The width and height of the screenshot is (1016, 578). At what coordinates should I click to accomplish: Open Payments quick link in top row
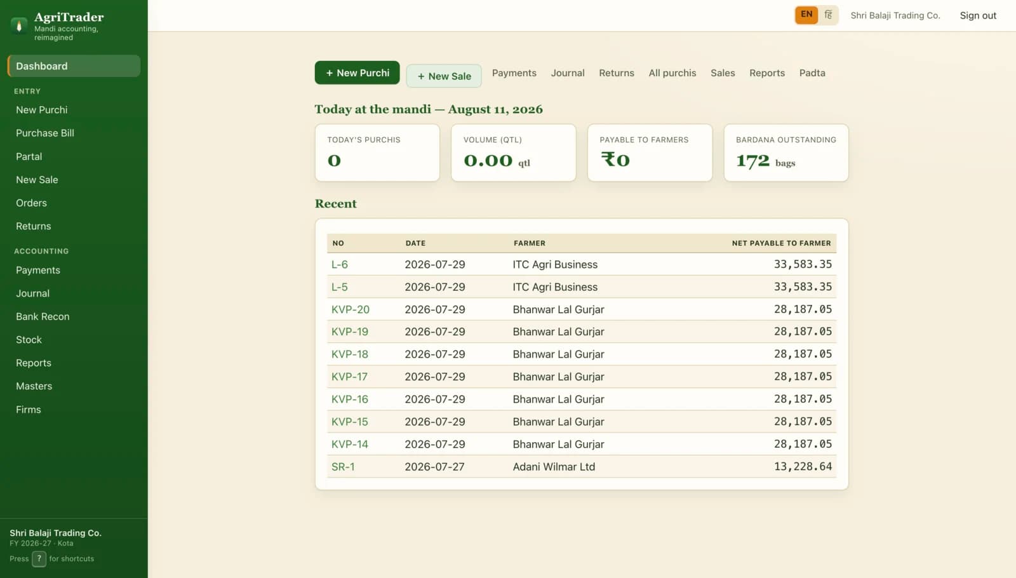coord(514,73)
